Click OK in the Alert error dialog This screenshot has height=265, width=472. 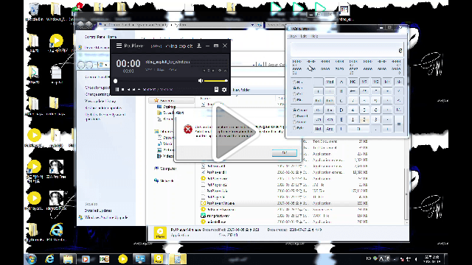284,153
